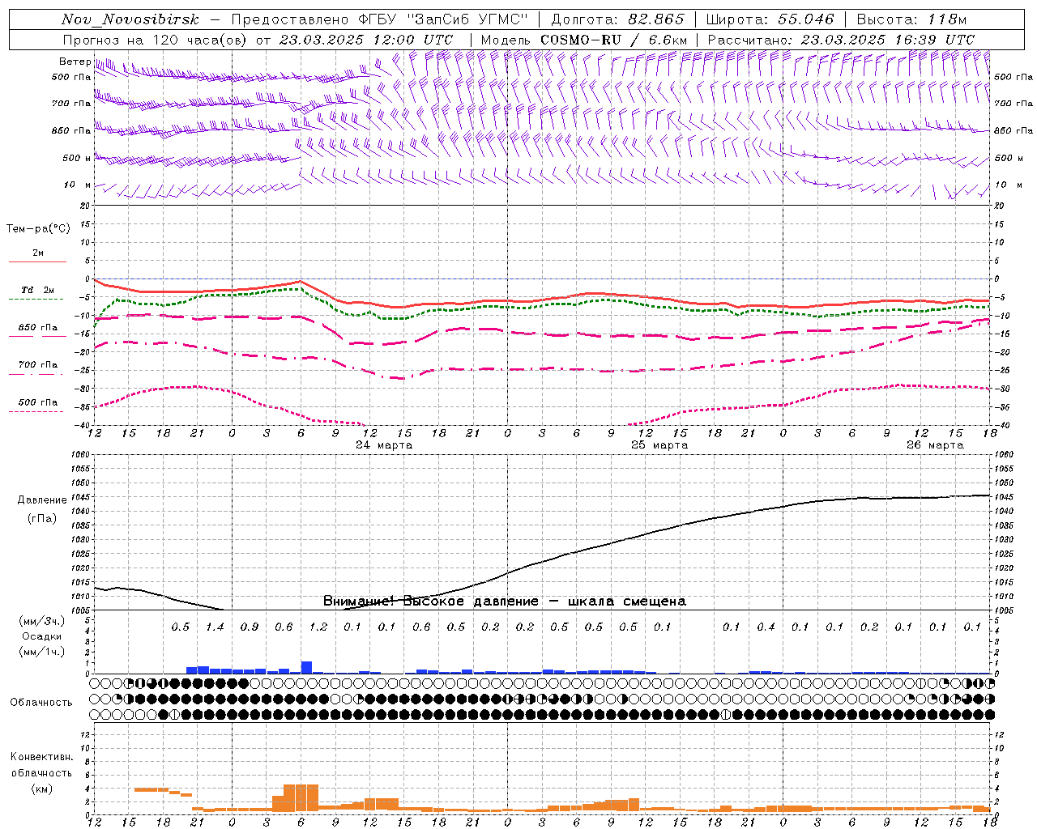Click the 0.9 three-hour precipitation value
The image size is (1037, 829).
click(250, 627)
